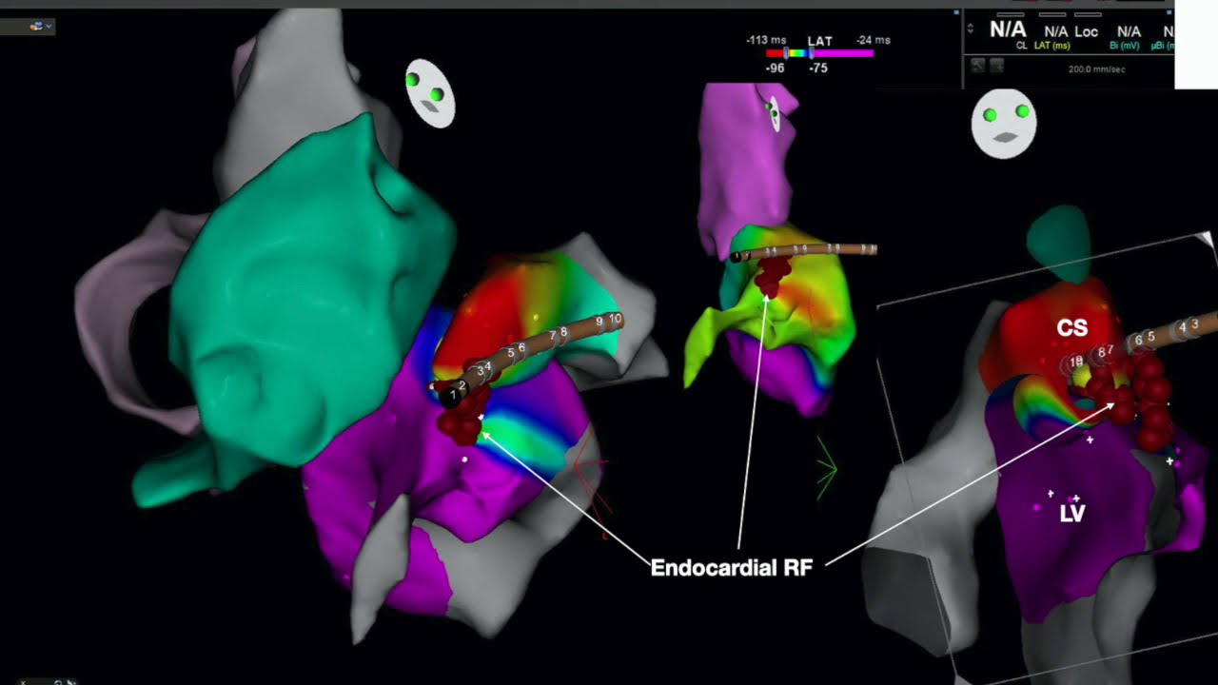Click the heart map view icon at top-left
Viewport: 1218px width, 685px height.
click(x=36, y=27)
